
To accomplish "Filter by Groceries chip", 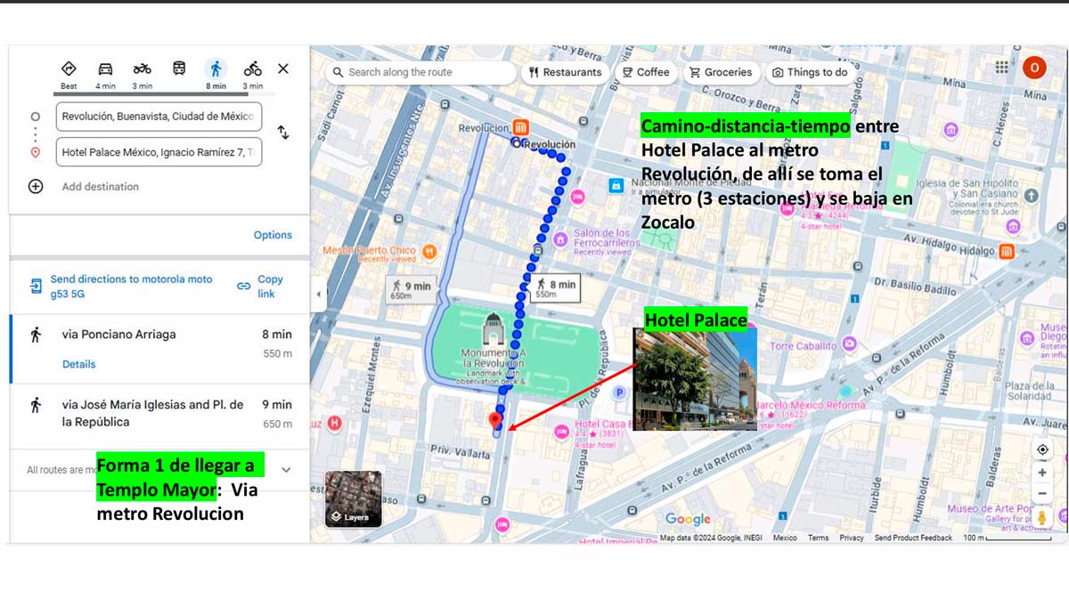I will tap(721, 72).
